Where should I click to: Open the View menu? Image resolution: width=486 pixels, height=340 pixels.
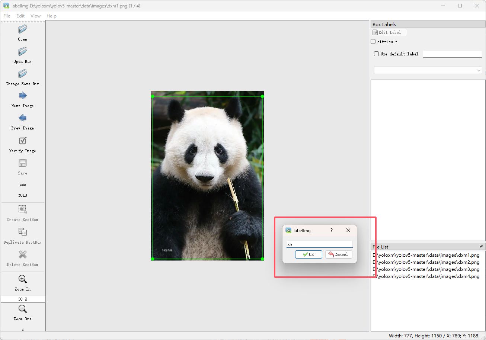coord(35,16)
